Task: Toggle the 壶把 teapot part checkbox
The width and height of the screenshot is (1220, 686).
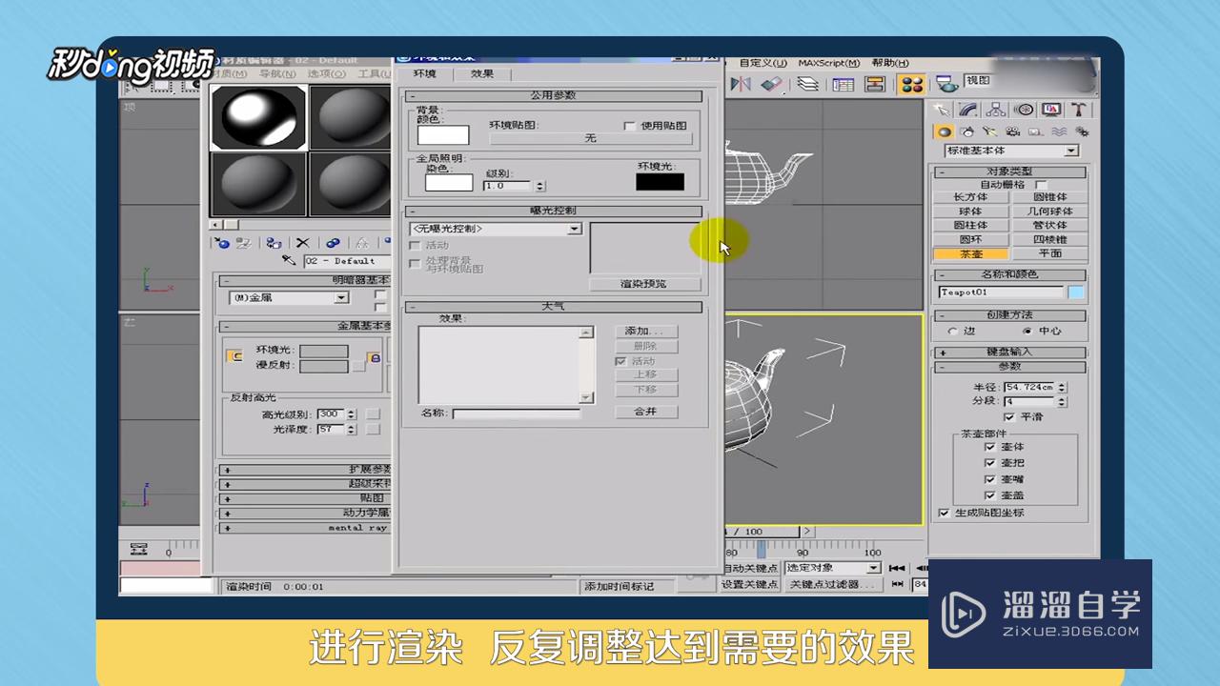Action: (x=989, y=463)
